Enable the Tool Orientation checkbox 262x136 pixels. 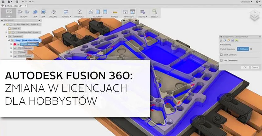[x=221, y=60]
